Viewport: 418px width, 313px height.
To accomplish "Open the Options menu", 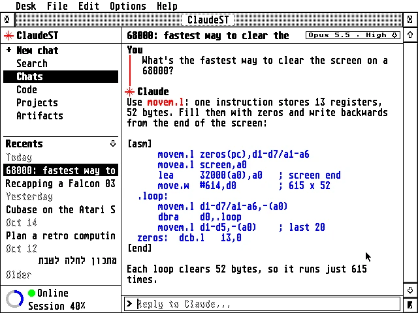I will click(x=128, y=6).
